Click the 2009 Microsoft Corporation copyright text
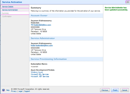Screen dimensions: 130x94 pyautogui.click(x=30, y=89)
